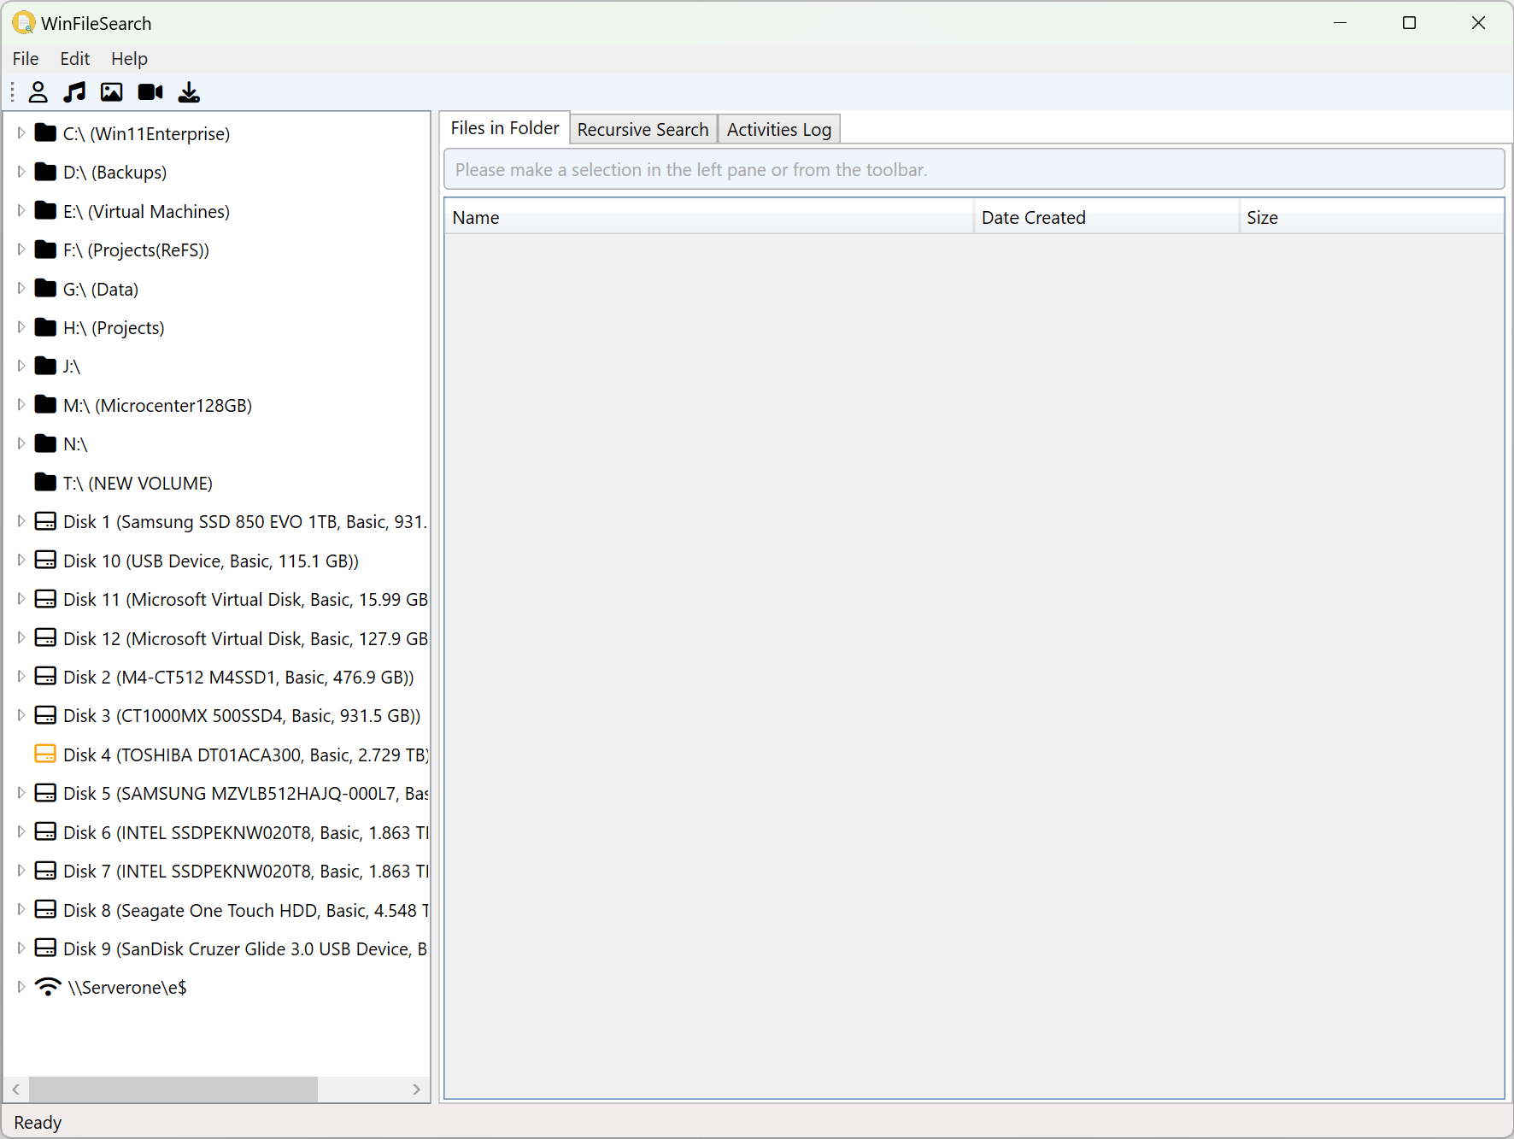Maximize the WinFileSearch window
The image size is (1514, 1139).
1410,23
